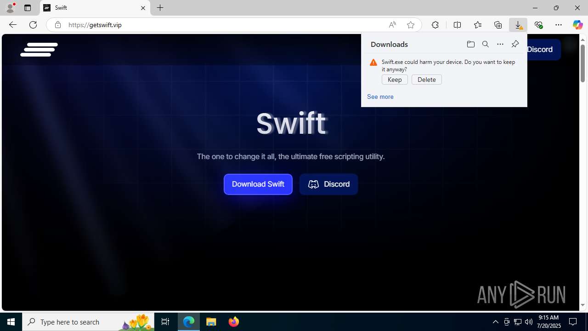Open the Favorites list

pos(478,25)
